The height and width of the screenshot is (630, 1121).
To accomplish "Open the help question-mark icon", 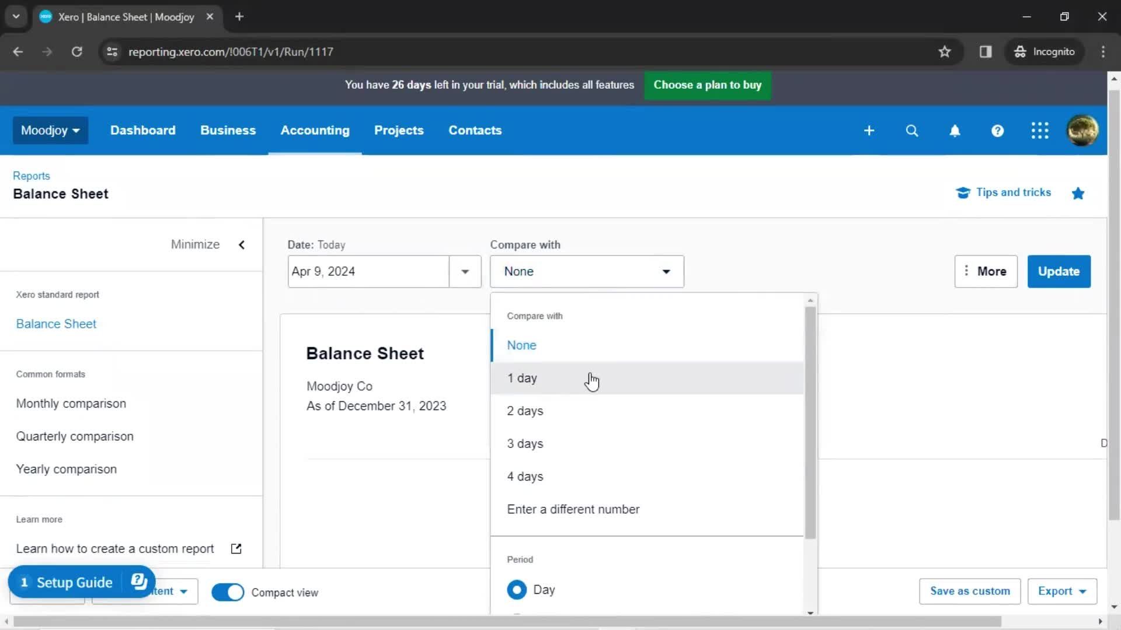I will click(997, 131).
